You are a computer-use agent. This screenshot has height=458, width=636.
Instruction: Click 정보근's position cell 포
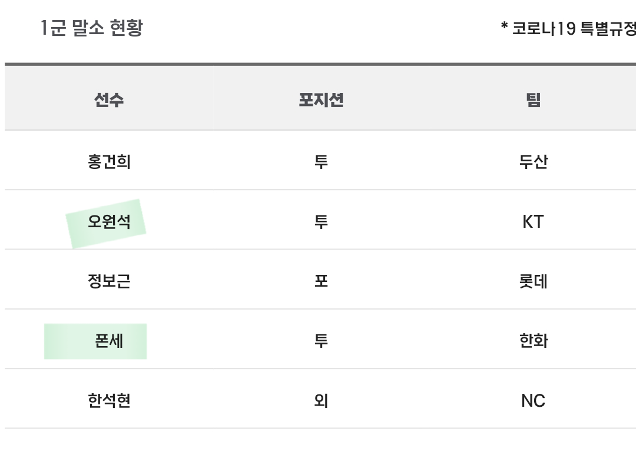pyautogui.click(x=321, y=281)
